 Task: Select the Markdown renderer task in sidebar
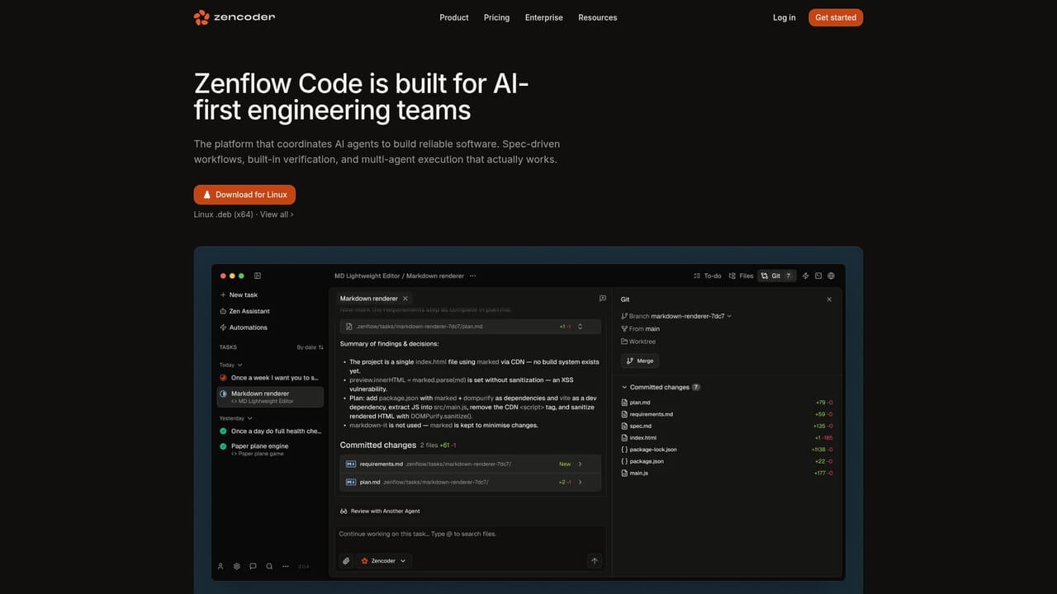pyautogui.click(x=269, y=397)
